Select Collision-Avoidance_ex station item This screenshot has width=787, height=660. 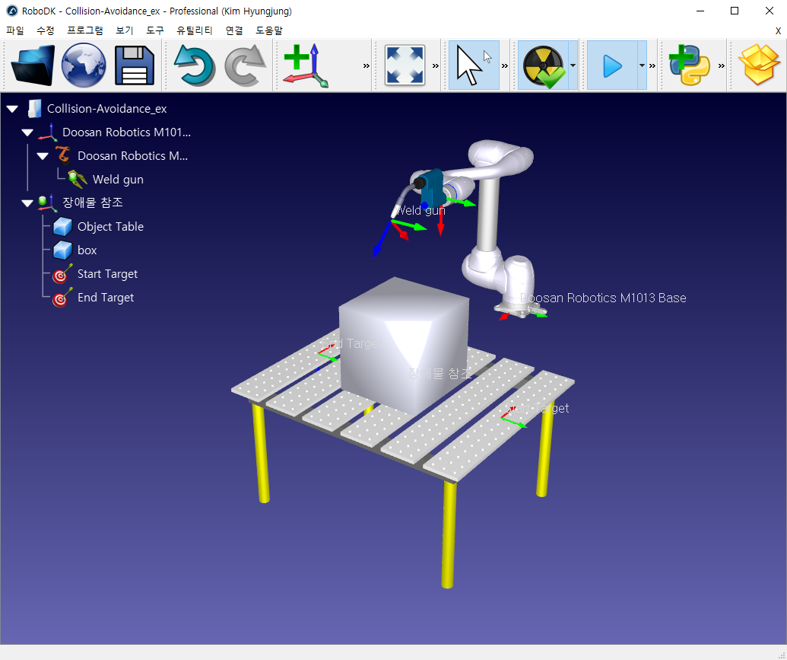point(106,109)
